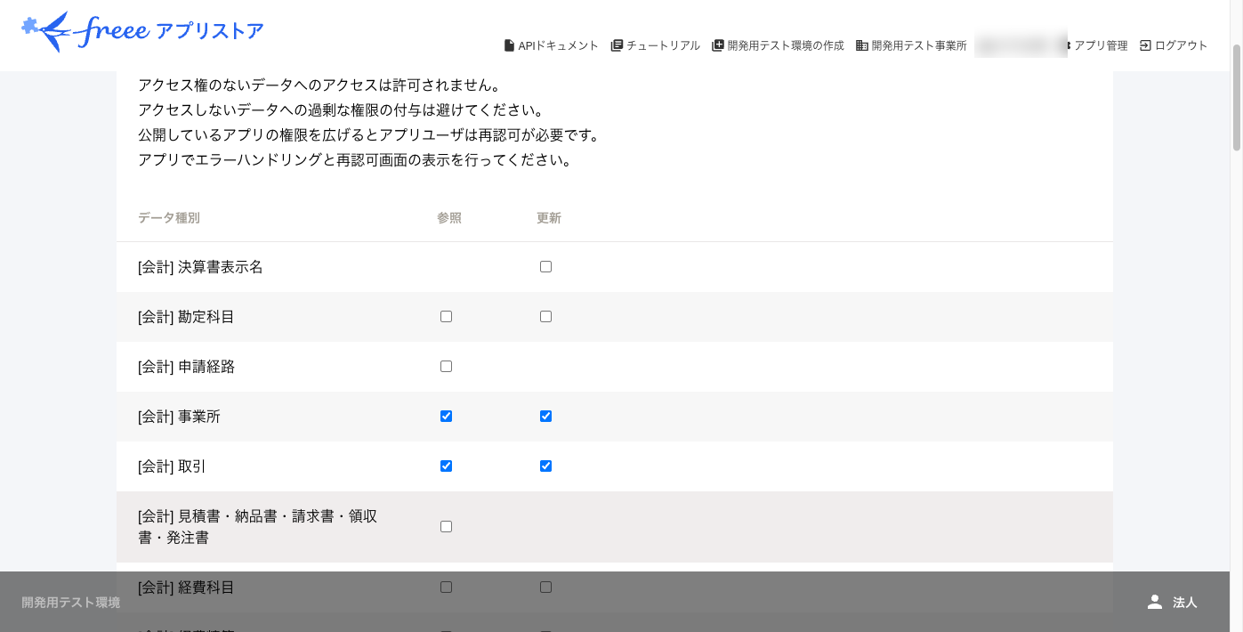Viewport: 1243px width, 632px height.
Task: Click the freee アプリストア title text
Action: click(x=170, y=31)
